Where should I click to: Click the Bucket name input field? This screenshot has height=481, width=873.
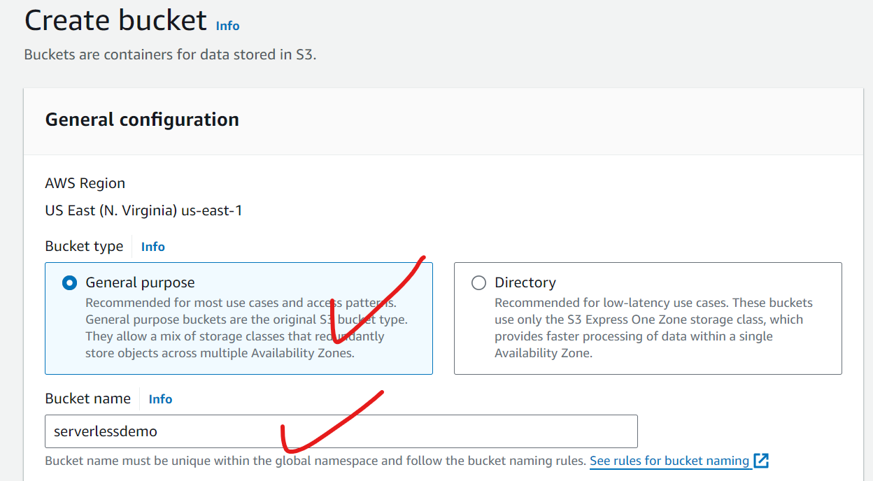point(341,431)
